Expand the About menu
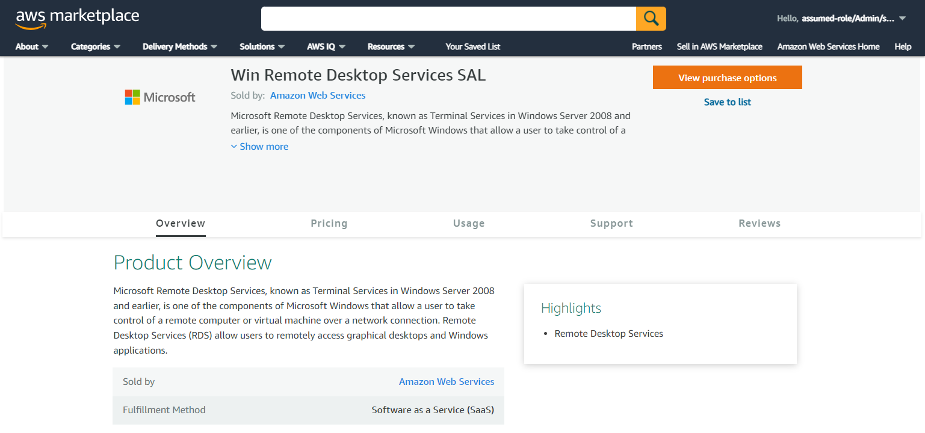This screenshot has width=925, height=433. coord(32,47)
